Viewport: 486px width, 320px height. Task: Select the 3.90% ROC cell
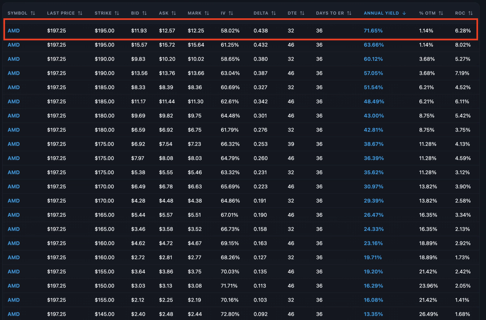click(x=463, y=187)
